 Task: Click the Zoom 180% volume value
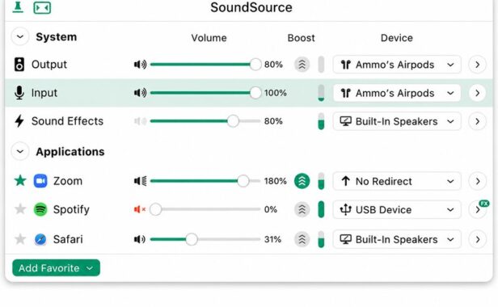click(x=276, y=181)
